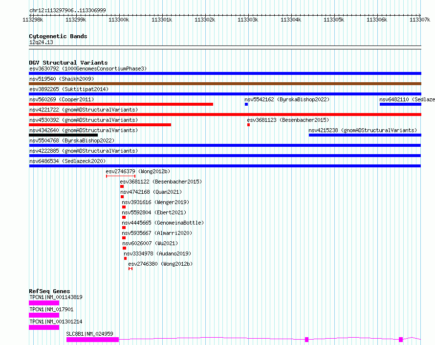
Task: Open nsv4445665 GenomeinaBottle label
Action: (163, 223)
